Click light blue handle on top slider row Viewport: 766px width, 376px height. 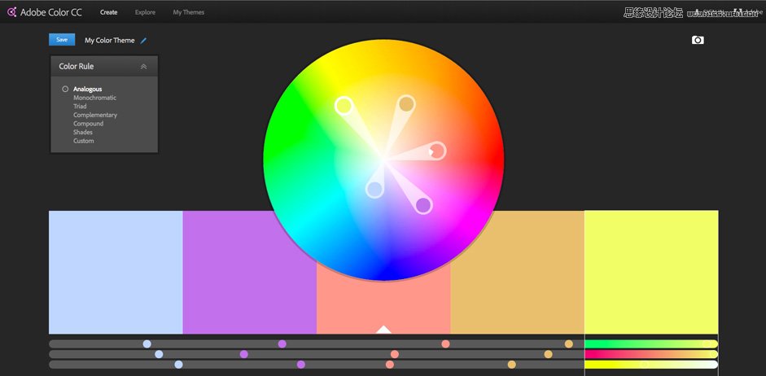tap(147, 343)
